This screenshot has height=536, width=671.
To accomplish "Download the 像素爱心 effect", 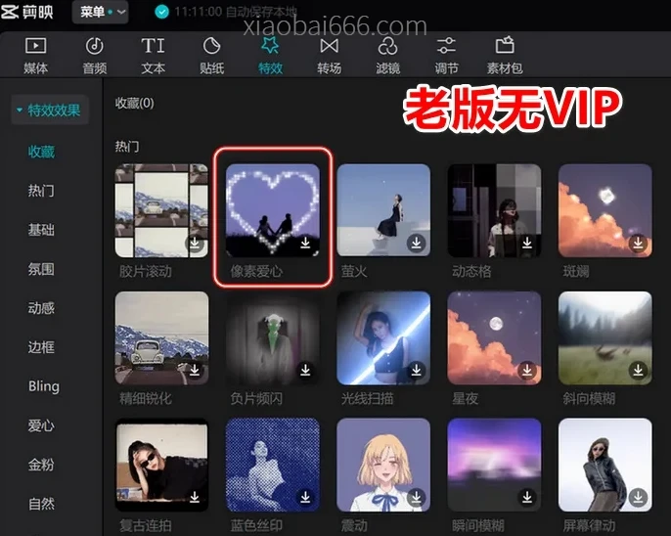I will click(x=305, y=243).
